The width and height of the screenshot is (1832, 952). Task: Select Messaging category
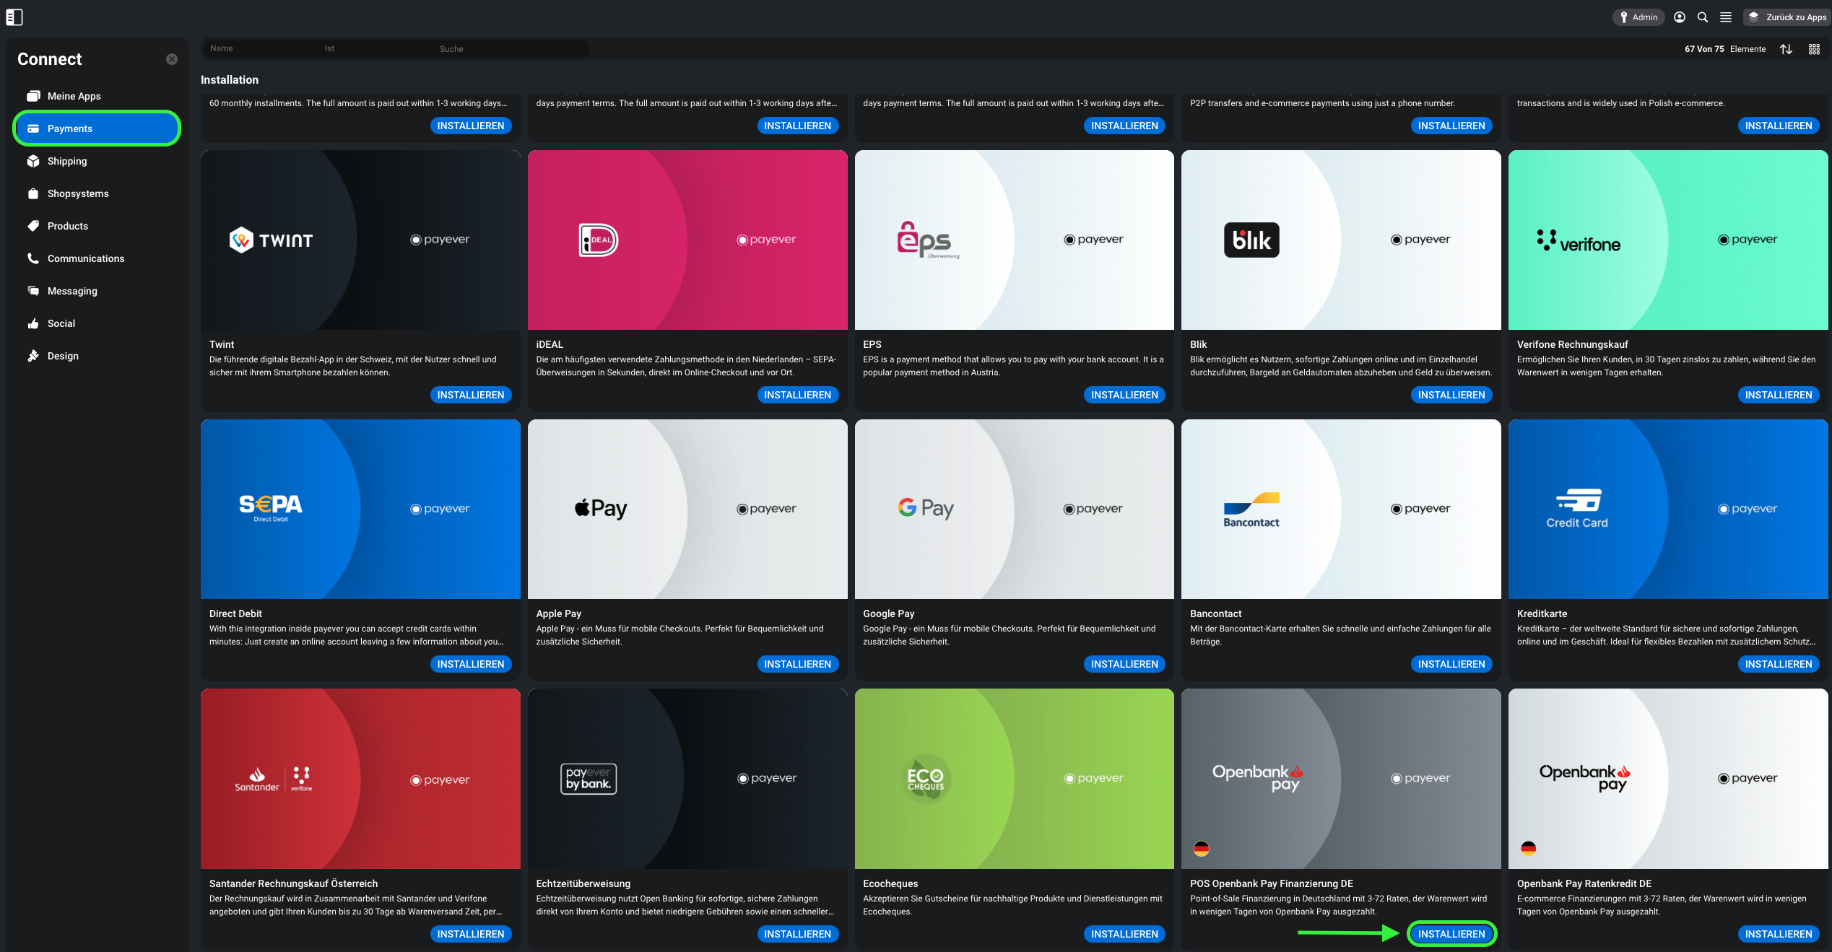97,291
